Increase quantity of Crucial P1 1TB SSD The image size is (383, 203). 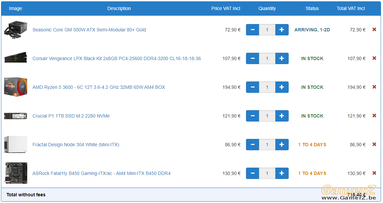(282, 116)
